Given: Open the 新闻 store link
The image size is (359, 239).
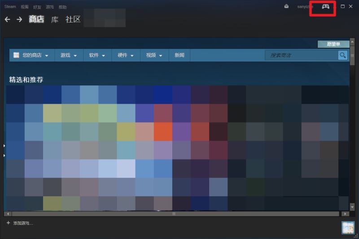Looking at the screenshot, I should 179,55.
